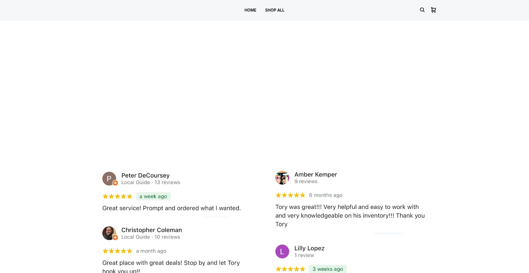The height and width of the screenshot is (273, 529).
Task: Click Amber Kemper's five-star rating
Action: tap(290, 195)
